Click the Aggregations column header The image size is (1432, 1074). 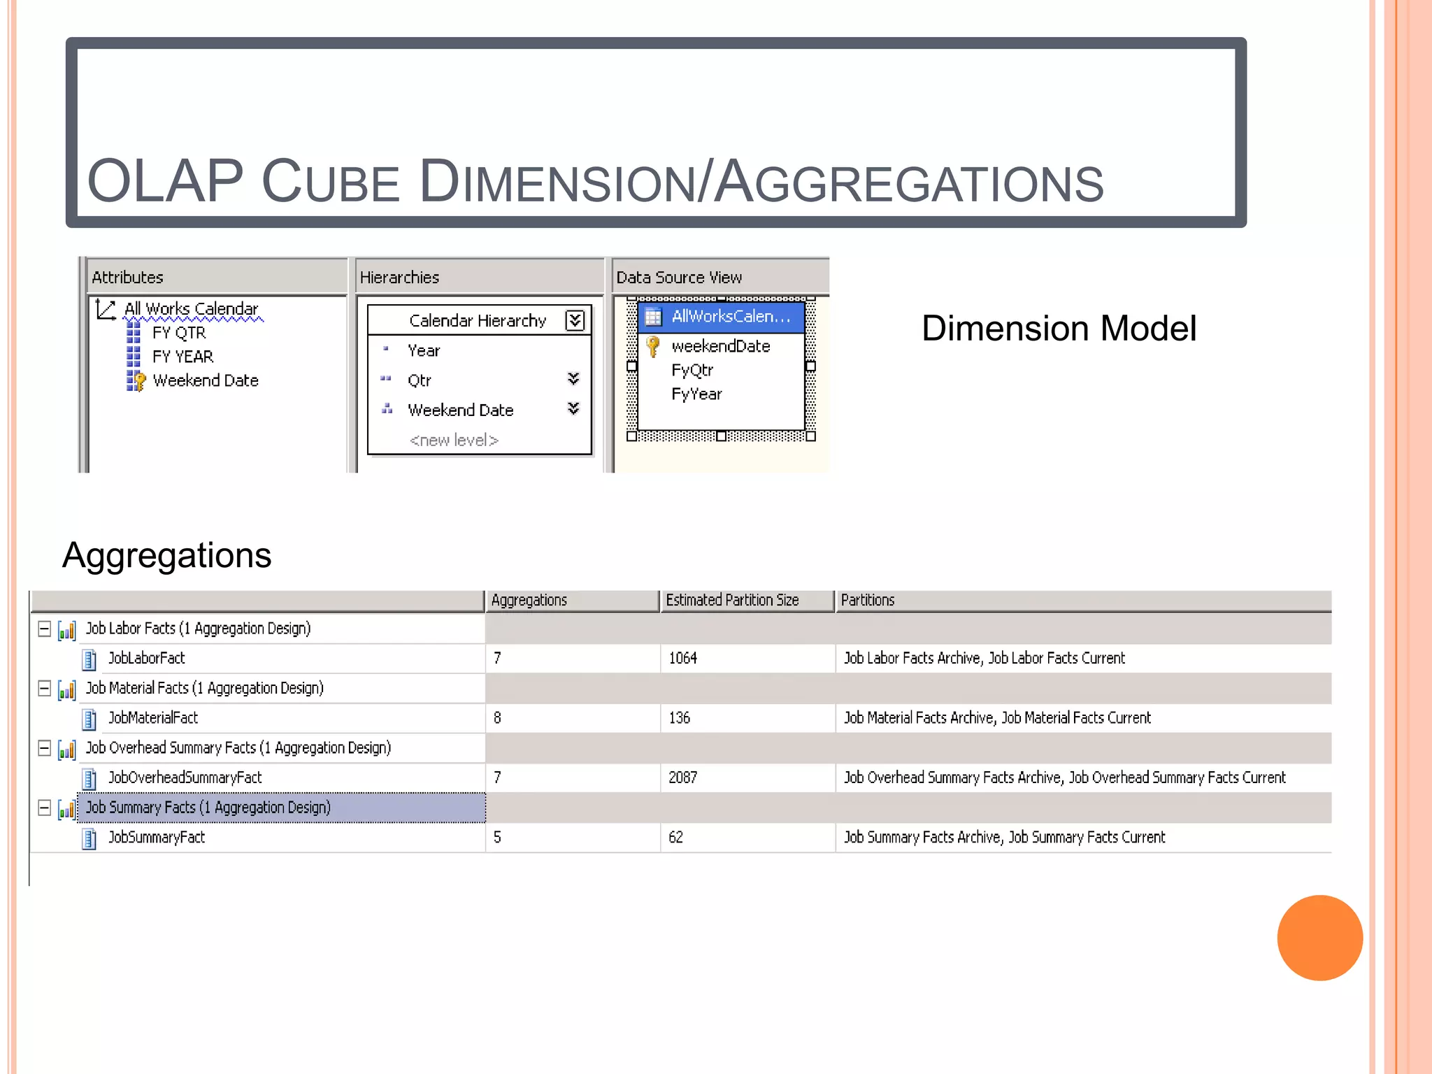[x=573, y=601]
